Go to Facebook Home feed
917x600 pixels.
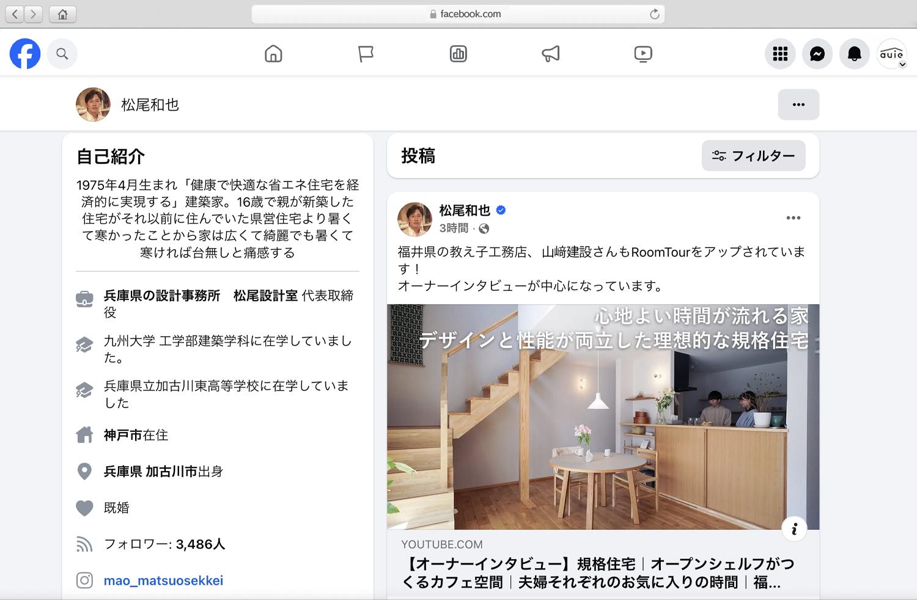coord(273,54)
